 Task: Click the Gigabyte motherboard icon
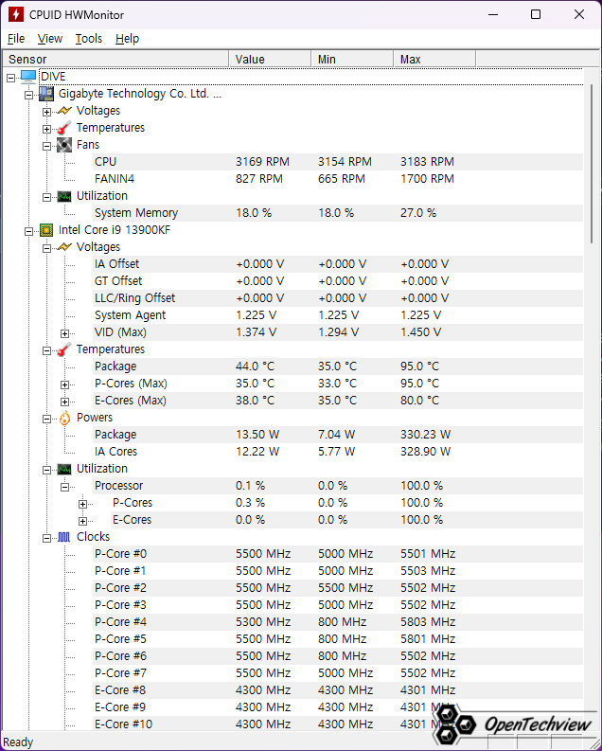(46, 94)
